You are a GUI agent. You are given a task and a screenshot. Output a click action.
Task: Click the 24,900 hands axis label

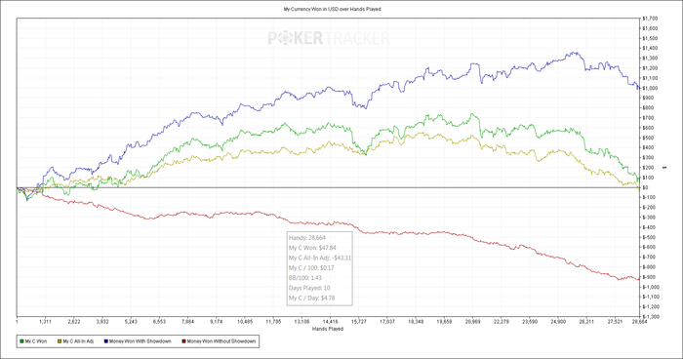(558, 322)
